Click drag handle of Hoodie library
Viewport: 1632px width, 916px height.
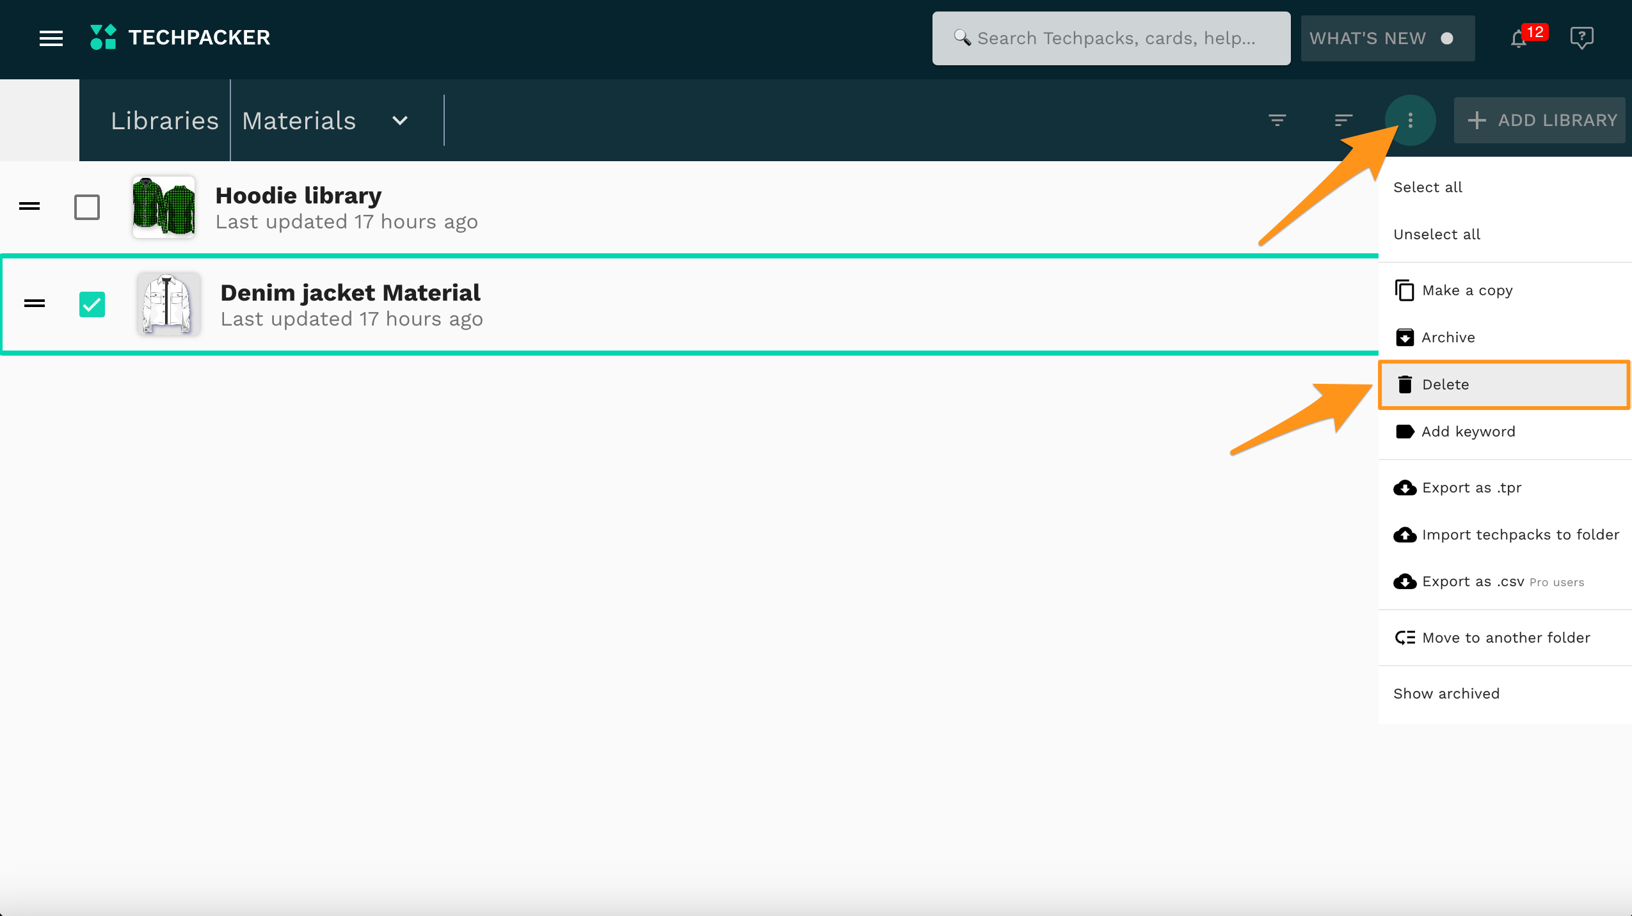click(x=29, y=206)
